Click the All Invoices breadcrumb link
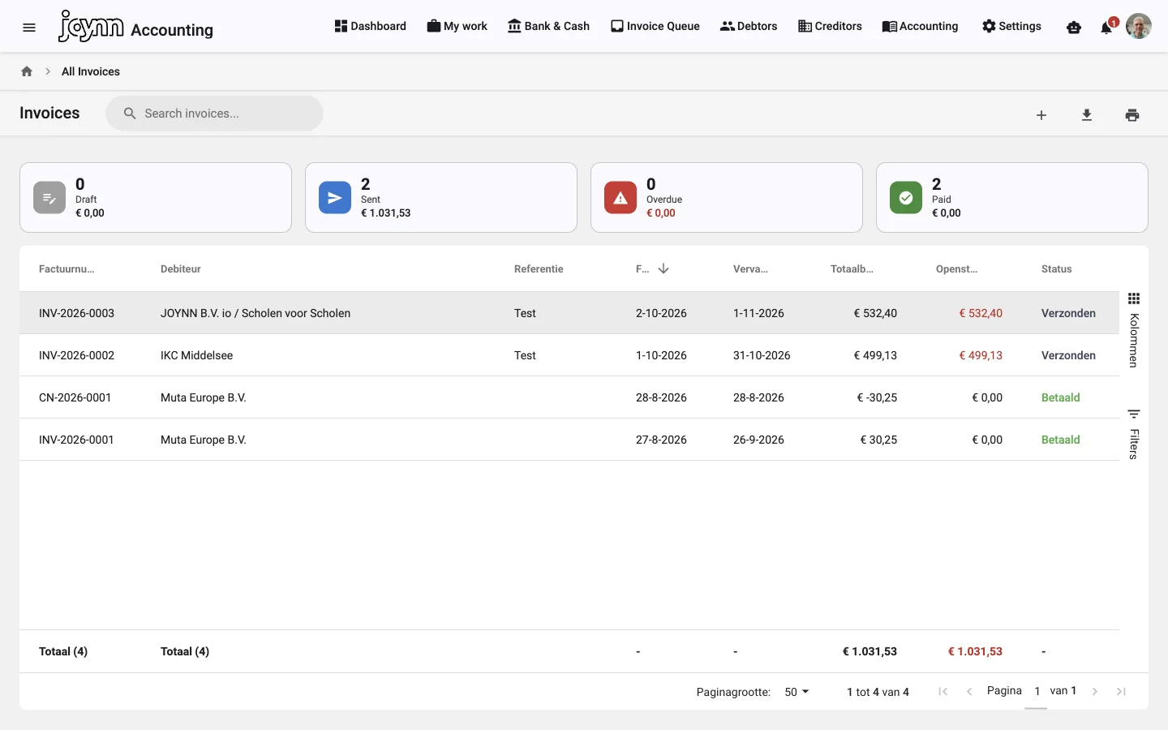1168x730 pixels. (91, 71)
